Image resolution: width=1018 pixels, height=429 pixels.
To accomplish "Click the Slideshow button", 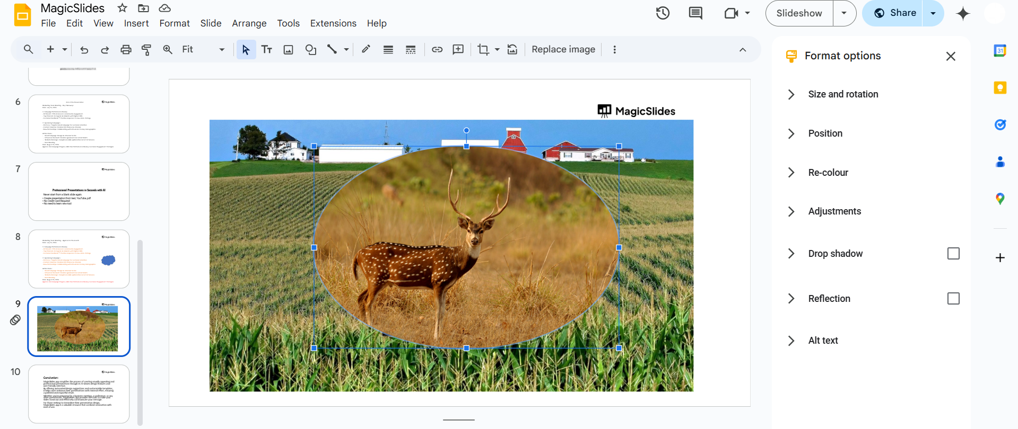I will tap(799, 13).
